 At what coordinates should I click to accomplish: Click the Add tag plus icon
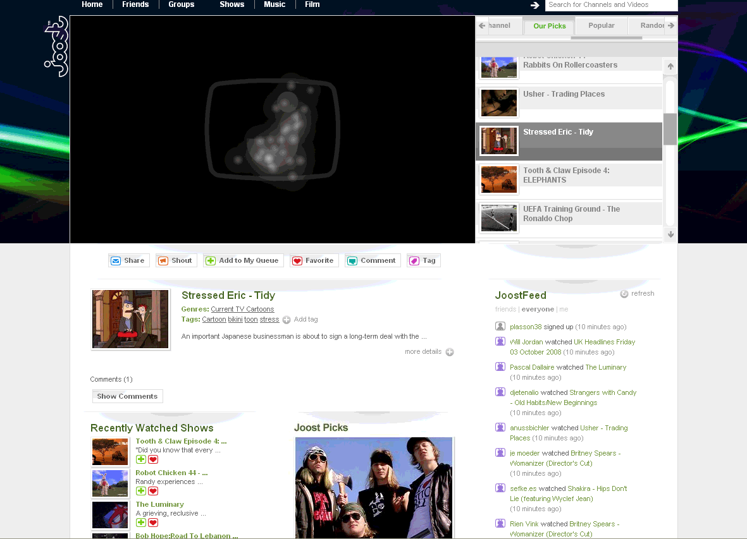pyautogui.click(x=287, y=320)
